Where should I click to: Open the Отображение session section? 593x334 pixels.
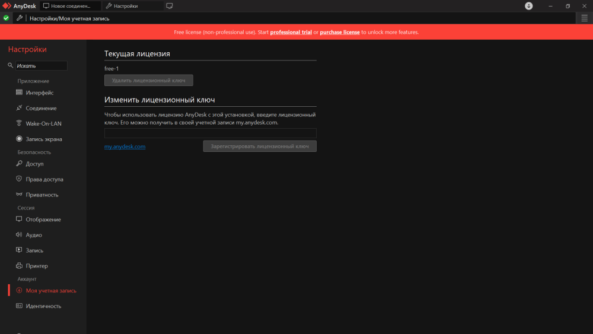point(43,220)
